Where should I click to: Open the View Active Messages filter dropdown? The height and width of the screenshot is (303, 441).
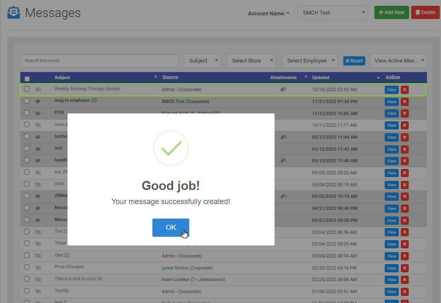(x=398, y=61)
